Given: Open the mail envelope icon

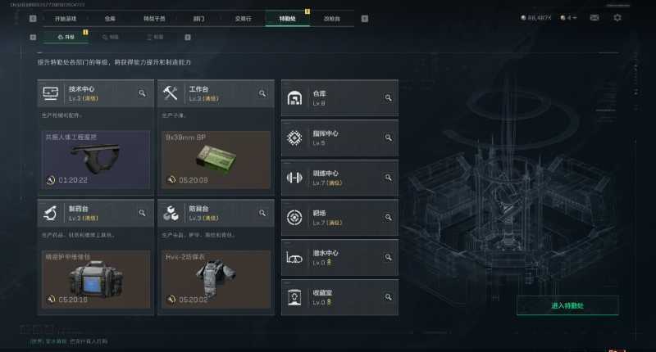Looking at the screenshot, I should pos(594,17).
